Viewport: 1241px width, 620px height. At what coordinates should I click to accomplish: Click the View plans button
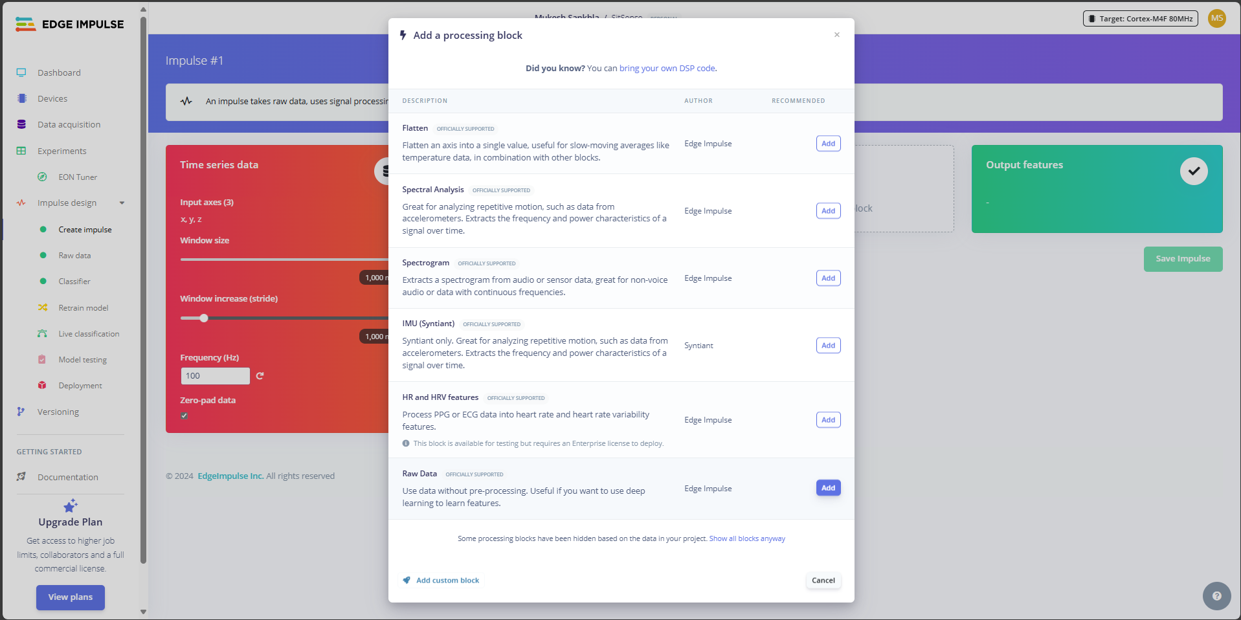[71, 597]
